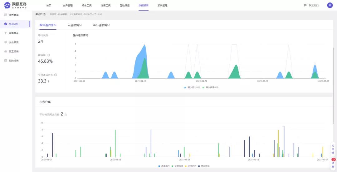Switch to the 云通话情况 tab

click(x=75, y=25)
